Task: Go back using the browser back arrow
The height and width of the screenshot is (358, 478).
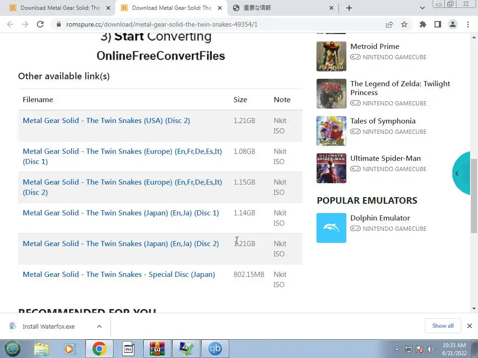Action: coord(10,24)
